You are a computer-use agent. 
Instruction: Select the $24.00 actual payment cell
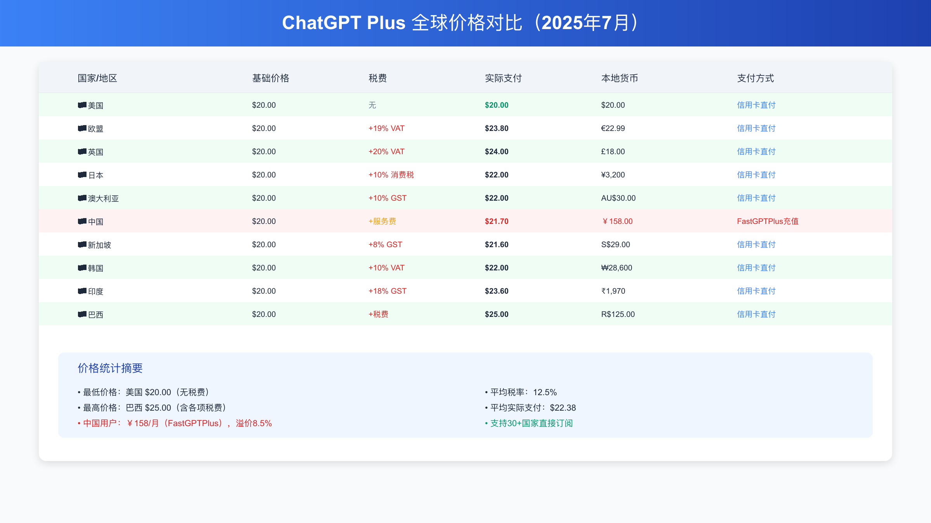pyautogui.click(x=497, y=151)
